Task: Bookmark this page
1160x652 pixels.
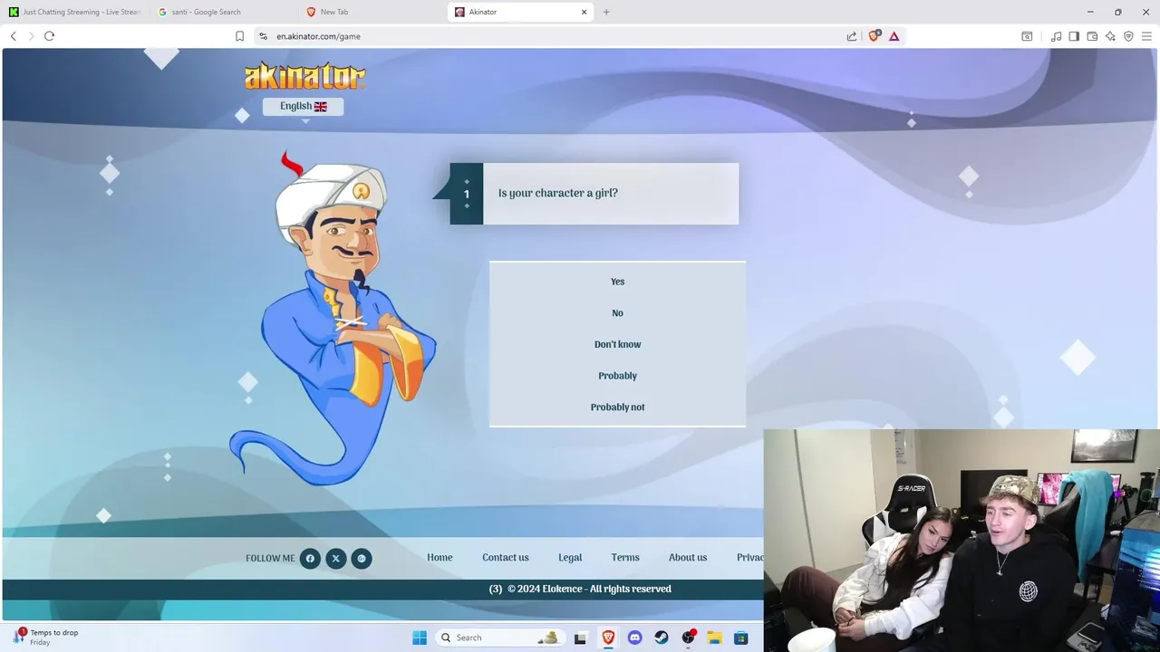Action: (x=239, y=36)
